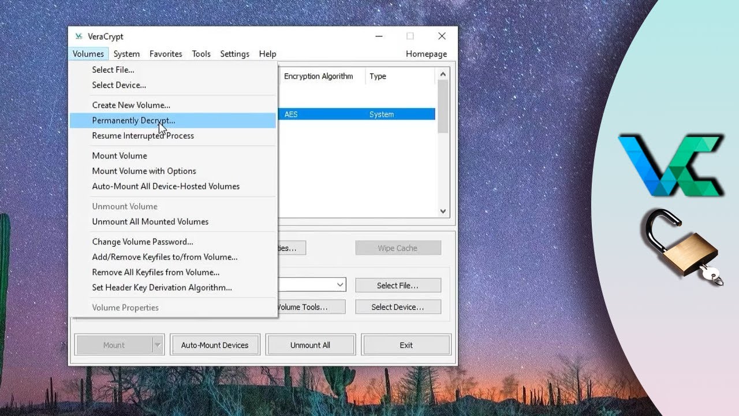Choose Add/Remove Keyfiles to/from Volume...

coord(173,257)
